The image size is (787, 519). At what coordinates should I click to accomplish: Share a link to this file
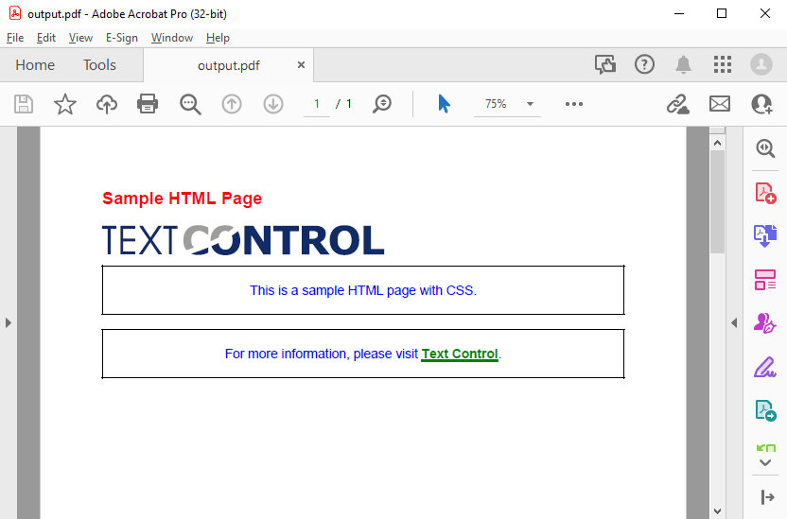click(677, 104)
